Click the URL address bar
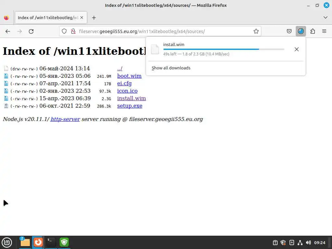332x249 pixels. coord(160,31)
